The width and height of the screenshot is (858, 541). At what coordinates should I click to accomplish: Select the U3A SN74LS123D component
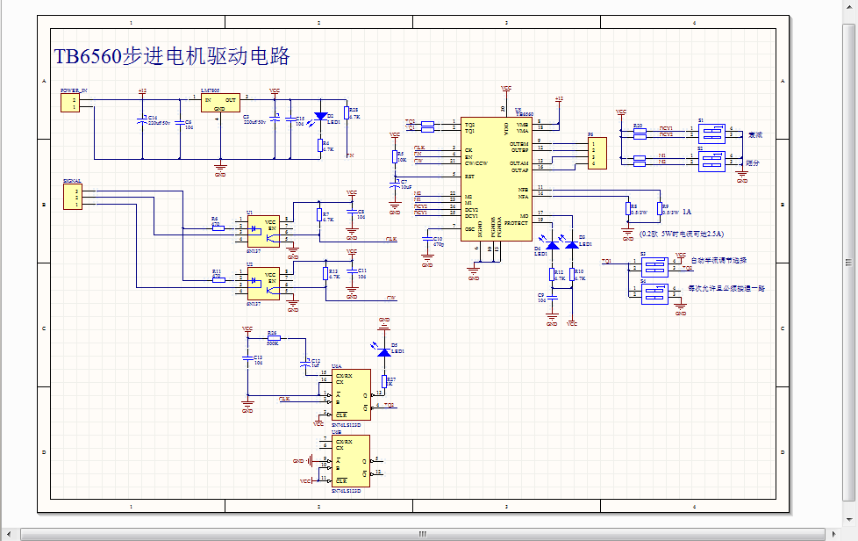(351, 395)
